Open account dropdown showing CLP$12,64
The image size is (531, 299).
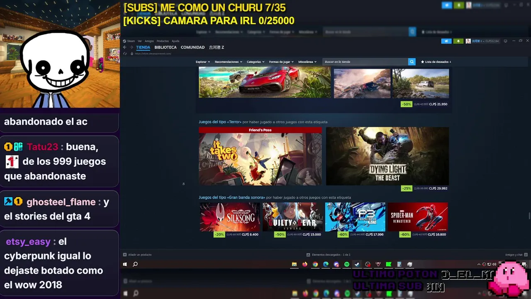pyautogui.click(x=482, y=41)
